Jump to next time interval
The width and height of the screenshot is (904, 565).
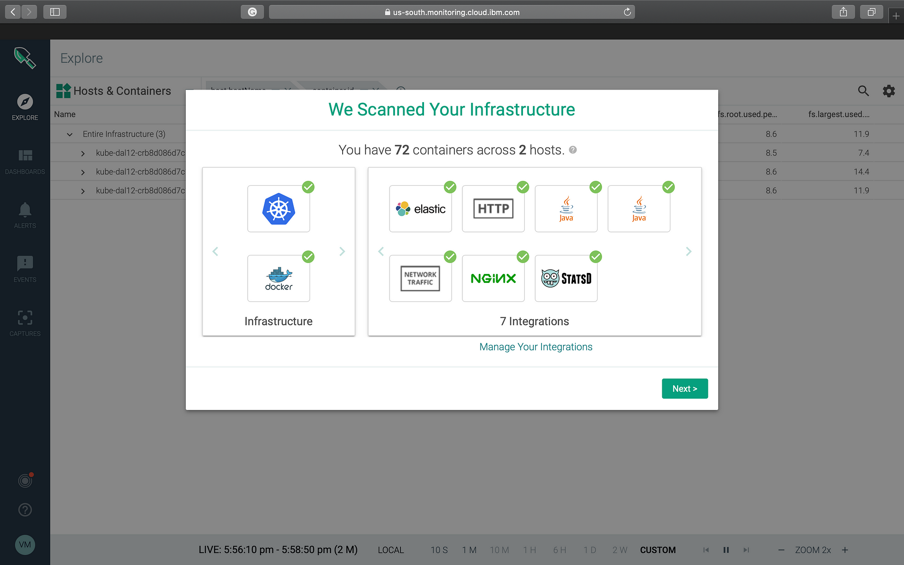[746, 550]
